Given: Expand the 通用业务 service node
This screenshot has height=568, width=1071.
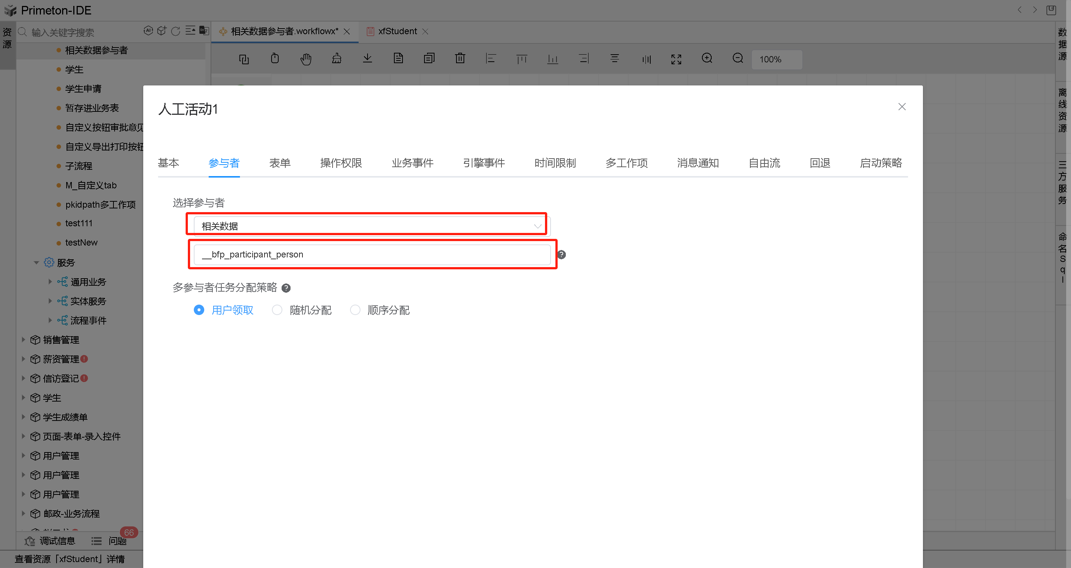Looking at the screenshot, I should (x=51, y=282).
